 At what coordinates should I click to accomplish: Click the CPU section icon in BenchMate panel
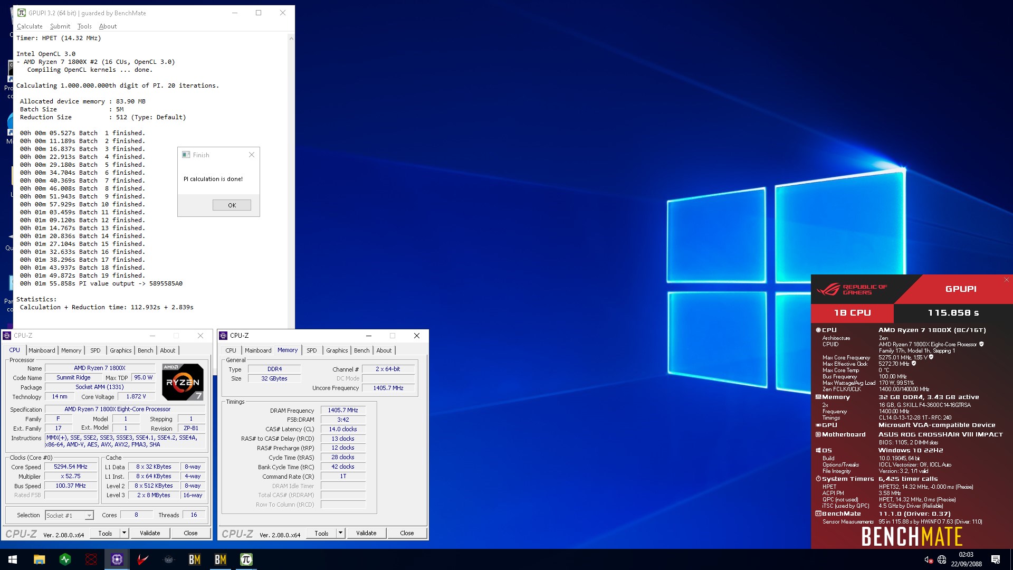point(818,330)
